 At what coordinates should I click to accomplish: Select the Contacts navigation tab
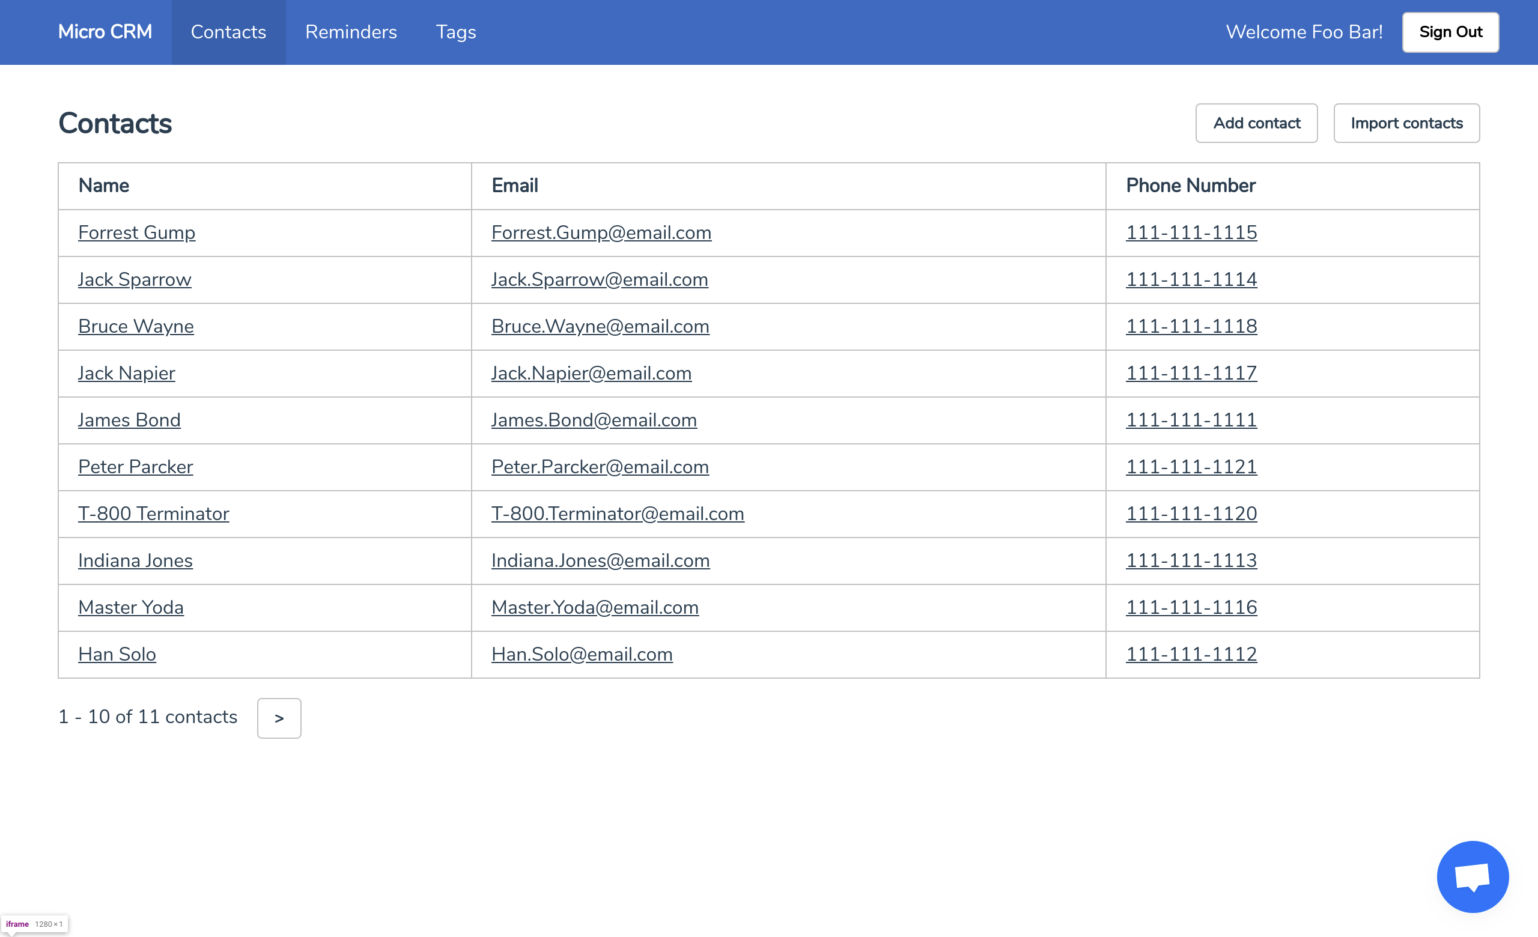coord(228,32)
